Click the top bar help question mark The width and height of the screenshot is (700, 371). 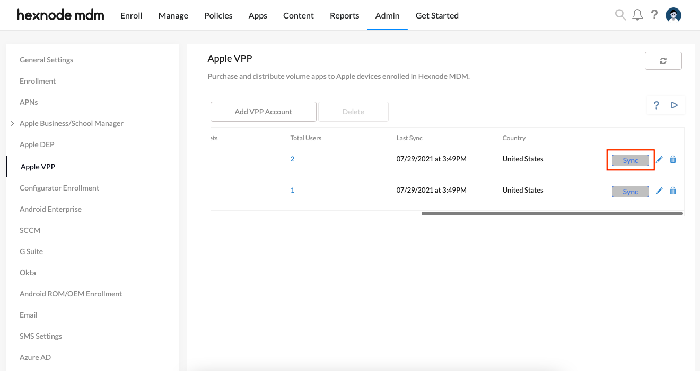[x=654, y=15]
